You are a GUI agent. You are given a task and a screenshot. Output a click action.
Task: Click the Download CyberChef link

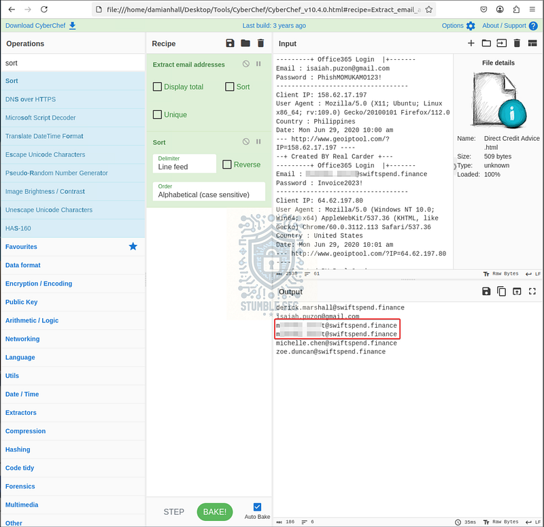[x=35, y=26]
